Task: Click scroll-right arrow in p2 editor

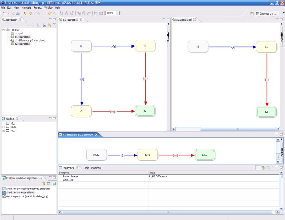Action: [x=278, y=129]
